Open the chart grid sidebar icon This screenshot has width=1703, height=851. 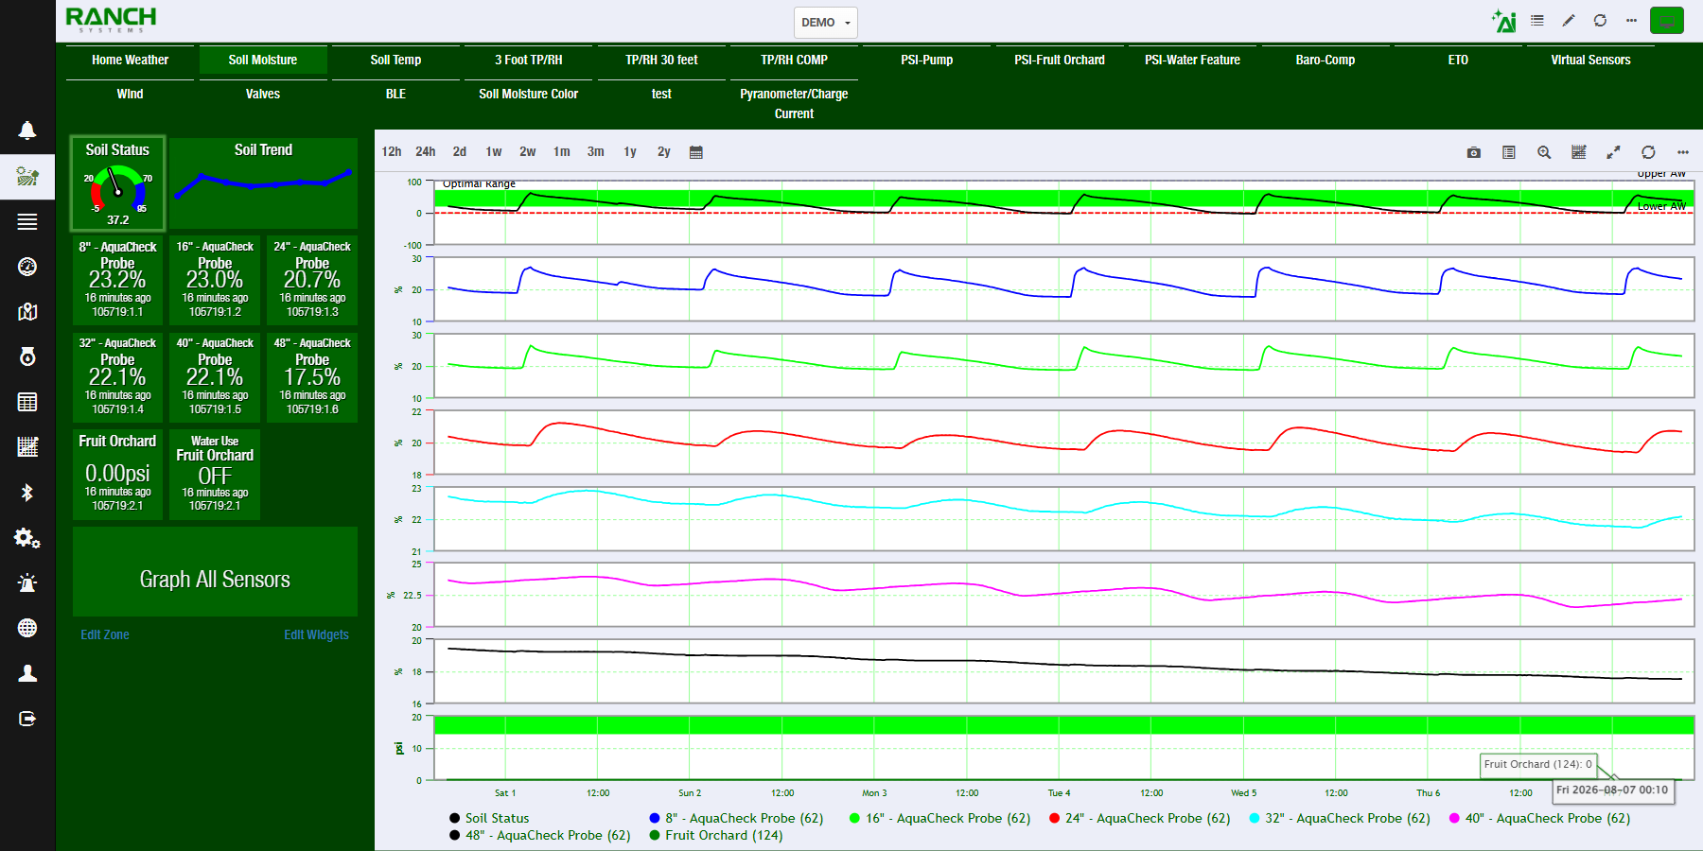coord(27,447)
